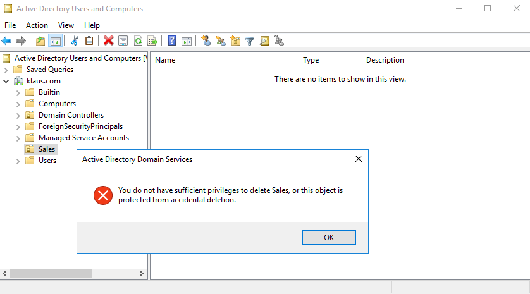
Task: Select Domain Controllers in the tree
Action: [71, 115]
